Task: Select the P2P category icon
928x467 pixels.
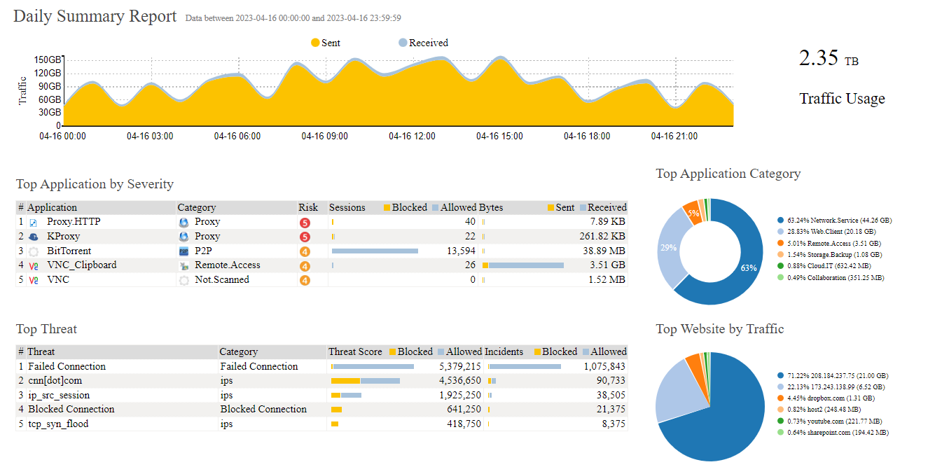Action: tap(182, 251)
